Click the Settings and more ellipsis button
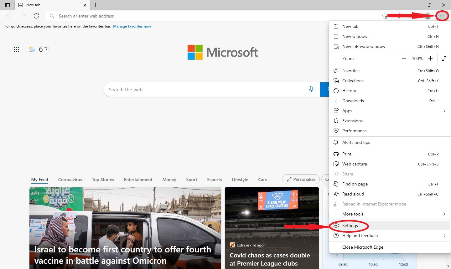Screen dimensions: 451x269 click(x=442, y=16)
